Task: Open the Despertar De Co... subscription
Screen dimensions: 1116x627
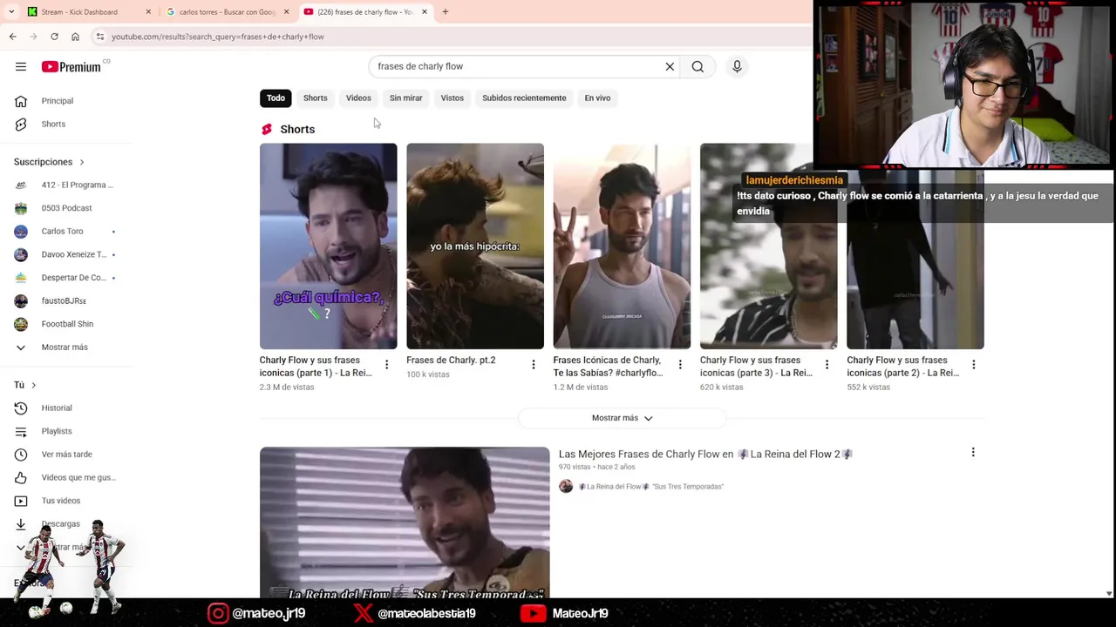Action: point(65,277)
